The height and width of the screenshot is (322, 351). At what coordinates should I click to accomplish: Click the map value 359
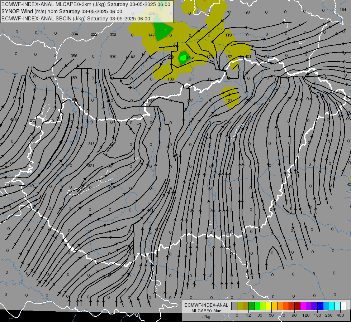point(73,78)
